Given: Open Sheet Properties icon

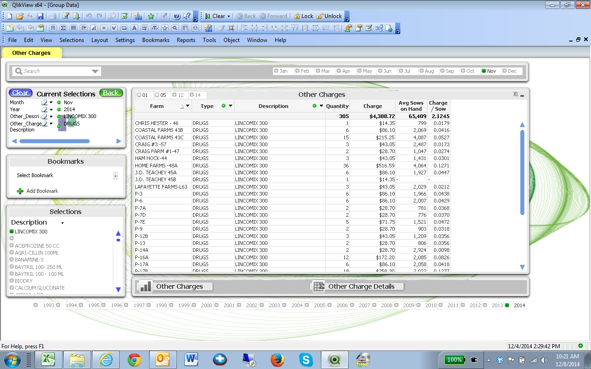Looking at the screenshot, I should click(x=40, y=28).
